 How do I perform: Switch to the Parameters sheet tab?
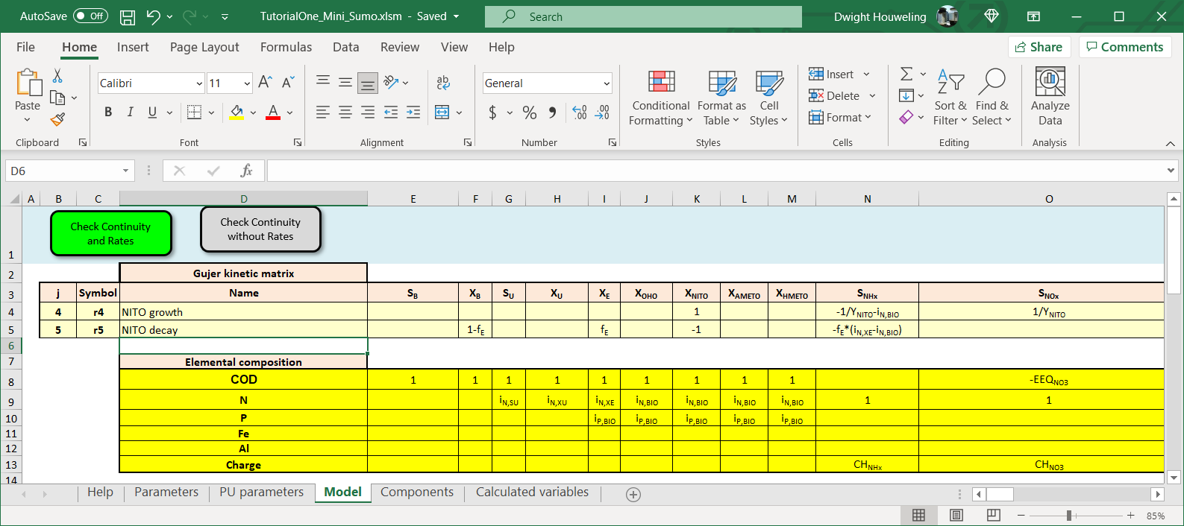(166, 492)
